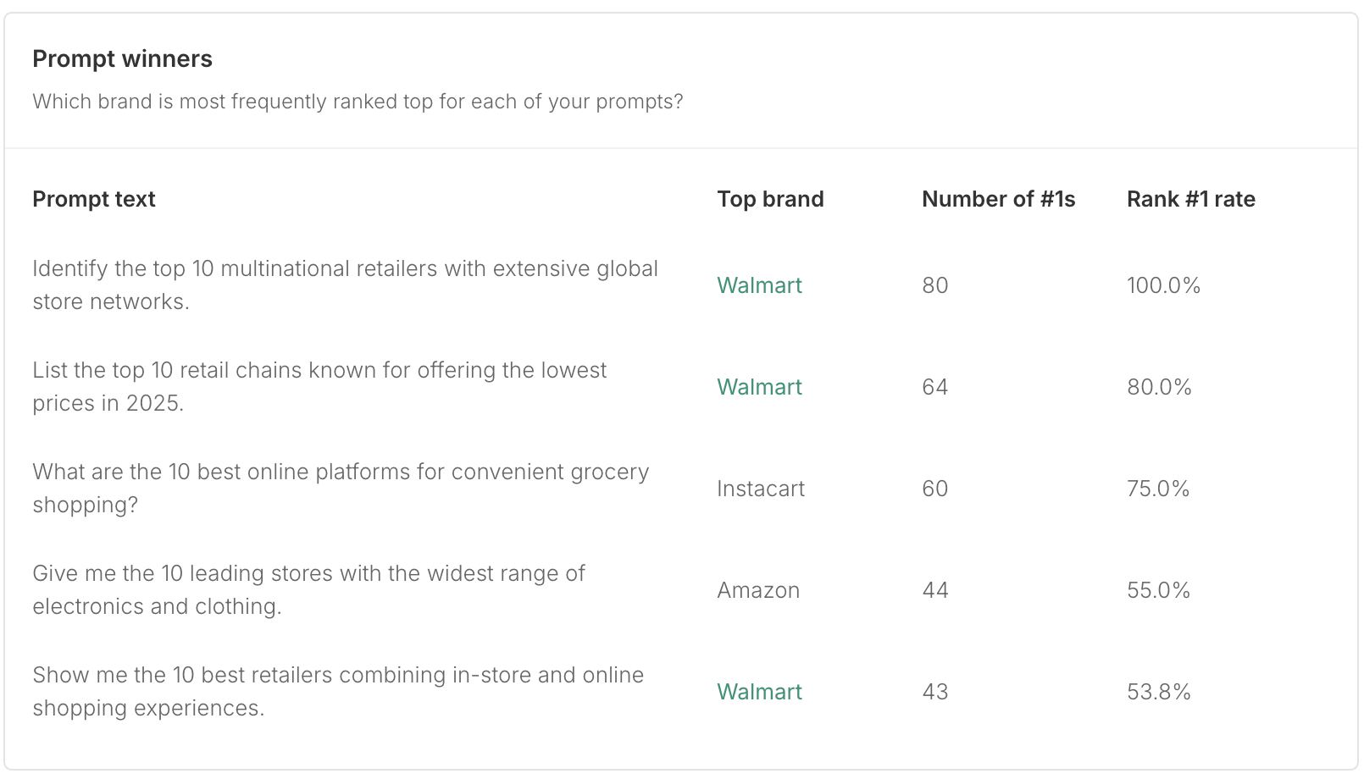
Task: Sort by Number of #1s column header
Action: 998,199
